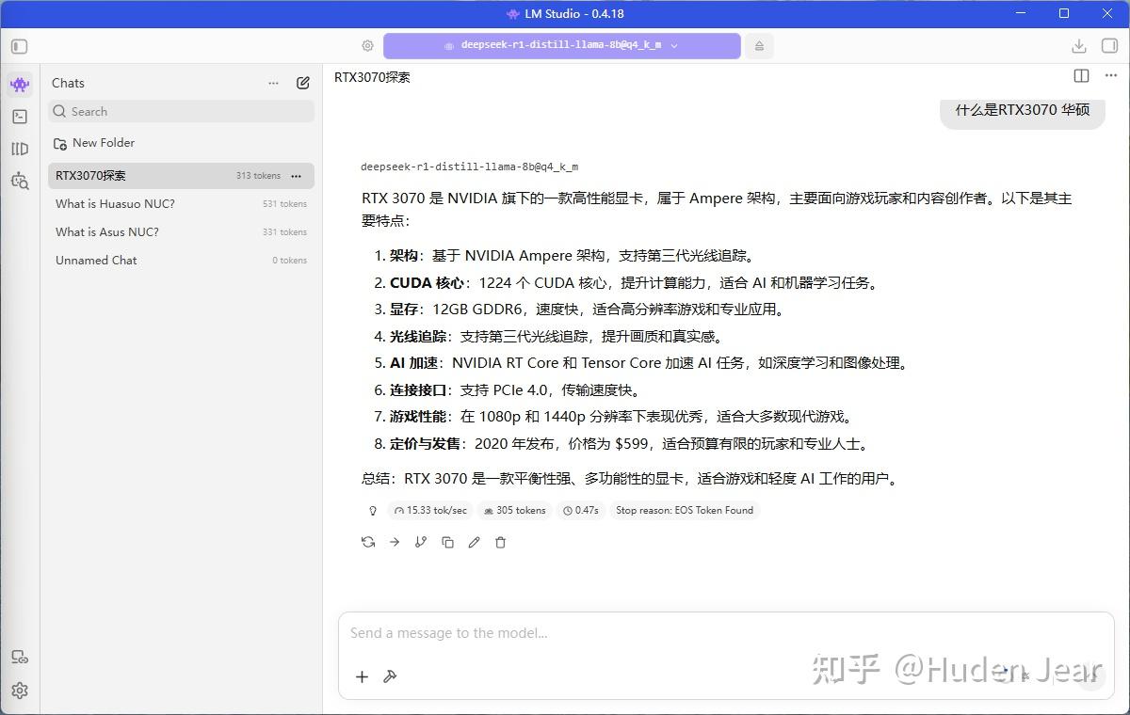Click the Stop reason: EOS Token Found label

tap(685, 511)
